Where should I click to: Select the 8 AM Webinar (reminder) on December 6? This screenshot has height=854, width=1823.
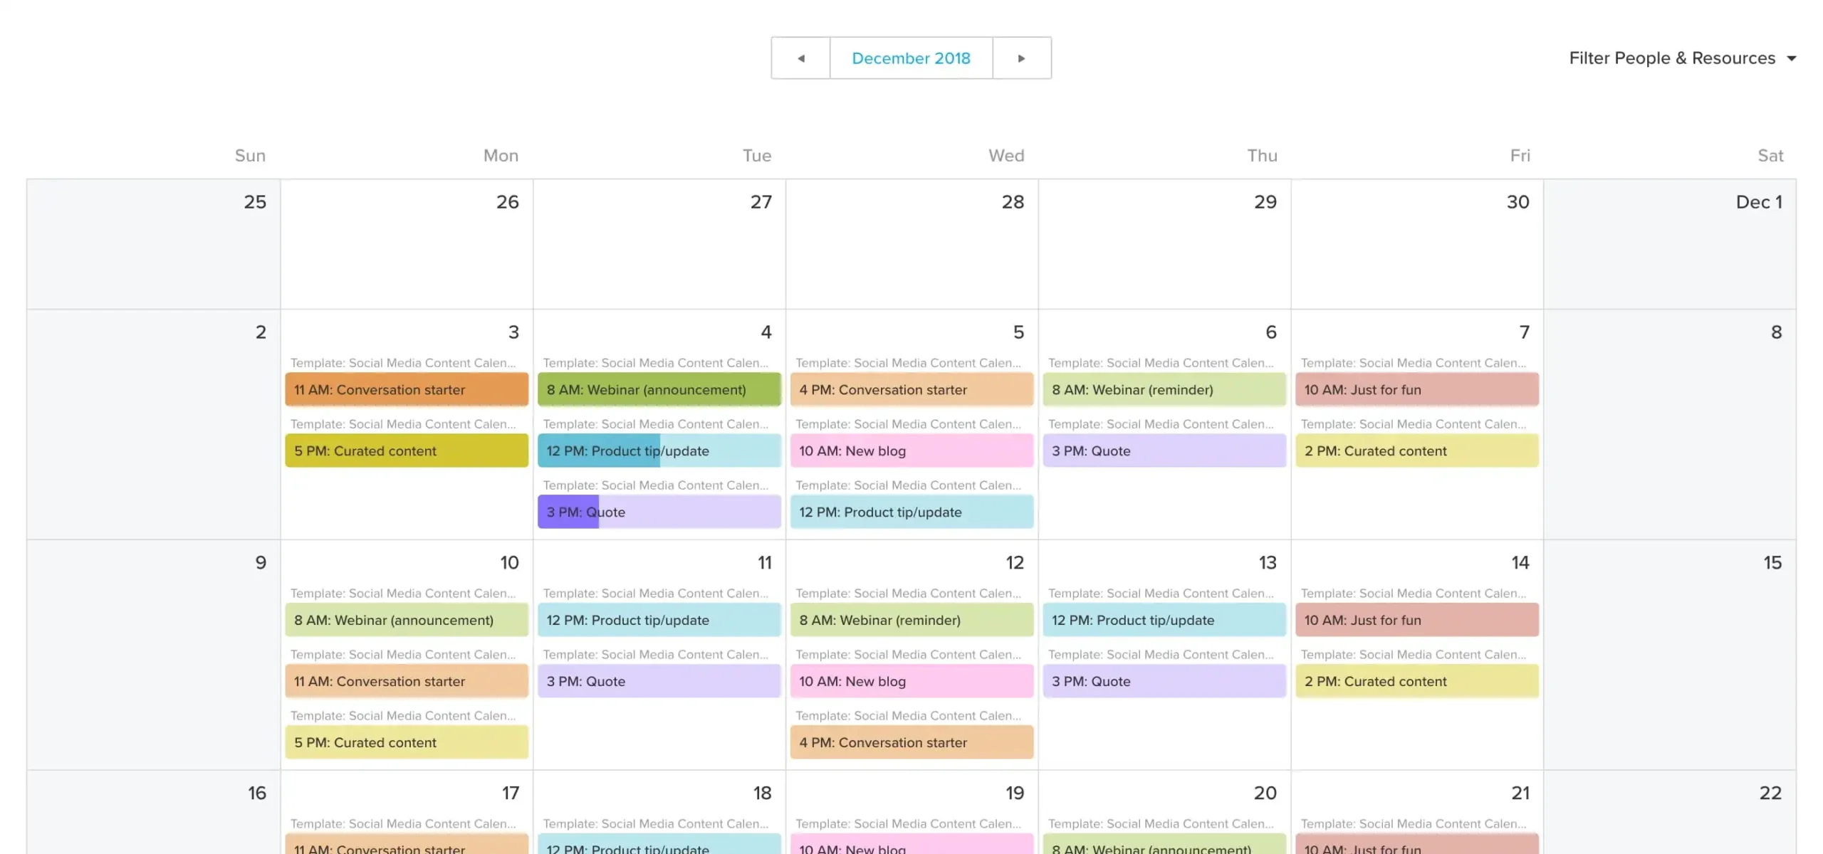pyautogui.click(x=1164, y=389)
